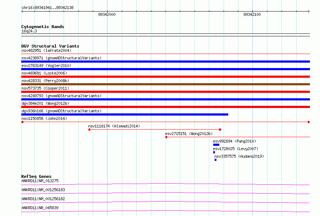Image resolution: width=320 pixels, height=216 pixels.
Task: Open nsv1150658 (John2014) label
Action: (x=44, y=118)
